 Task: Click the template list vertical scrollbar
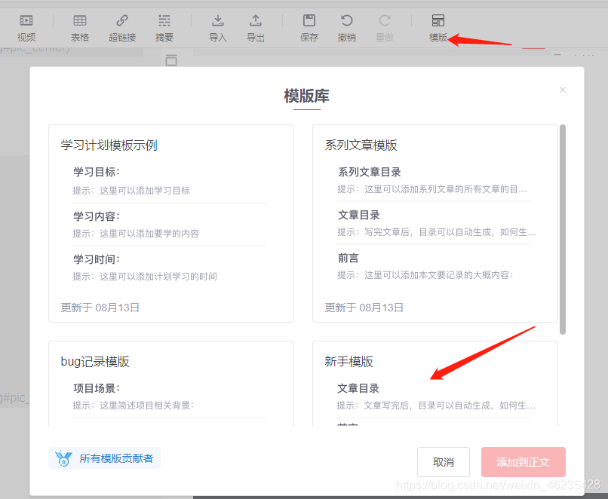click(563, 229)
